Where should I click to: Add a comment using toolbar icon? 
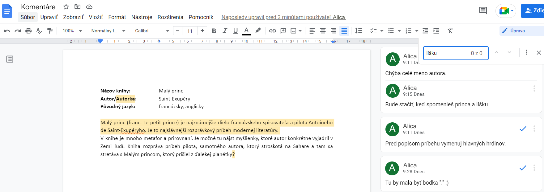(x=283, y=31)
